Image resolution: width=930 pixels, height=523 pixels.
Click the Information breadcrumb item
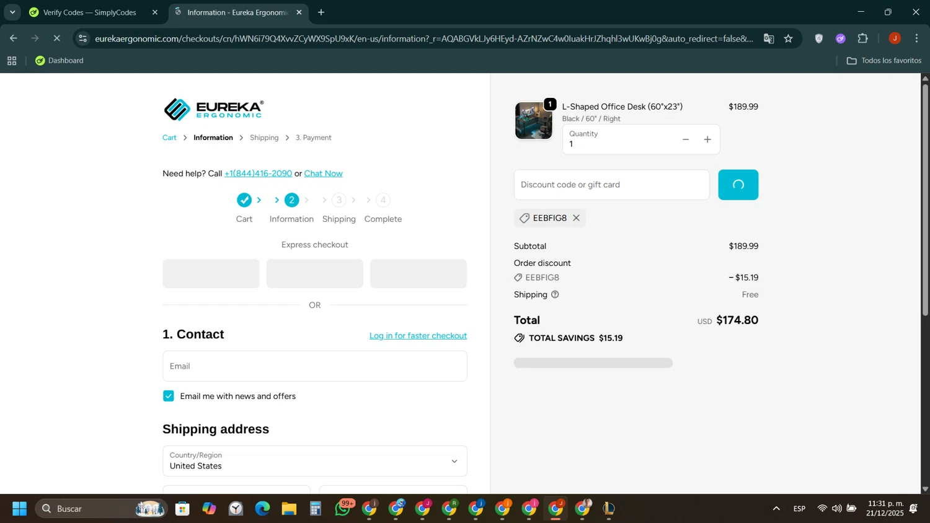pos(213,138)
